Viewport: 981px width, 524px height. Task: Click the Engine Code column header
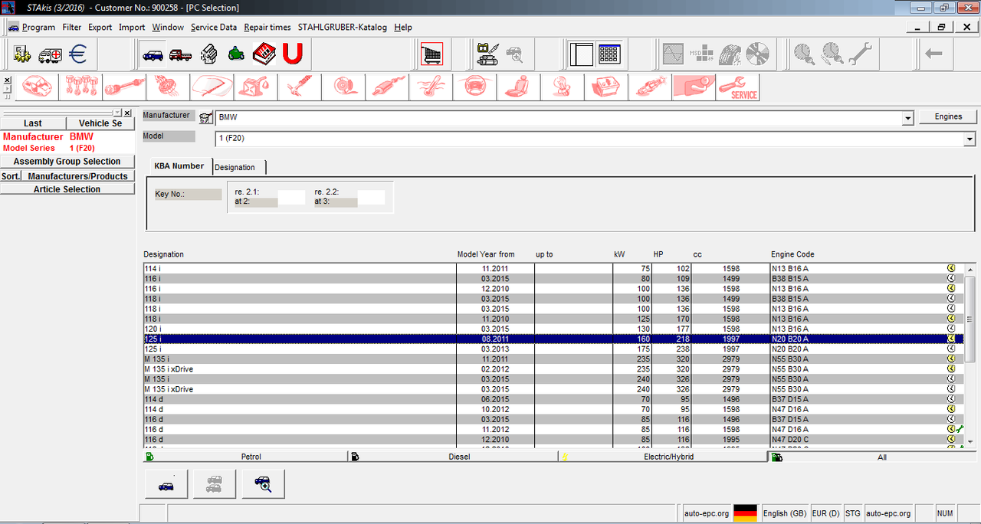click(792, 254)
